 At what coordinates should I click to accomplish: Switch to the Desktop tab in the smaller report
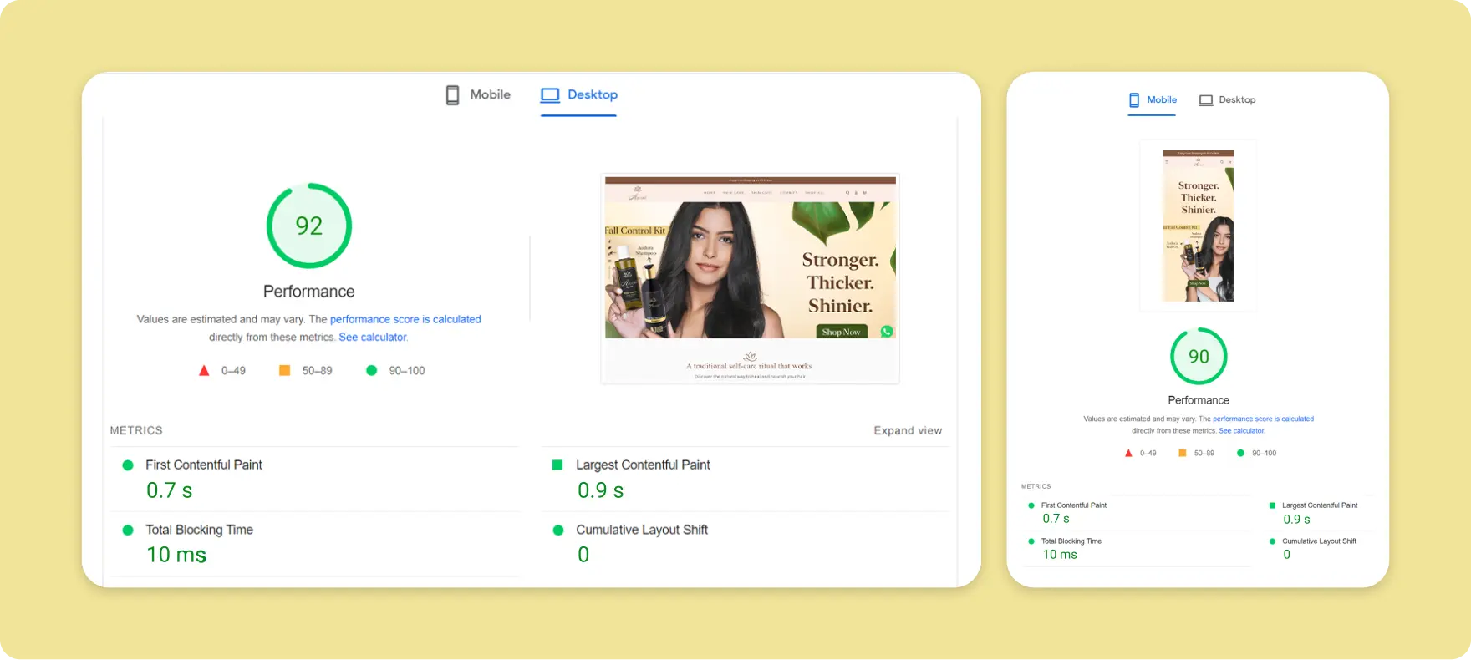coord(1227,100)
